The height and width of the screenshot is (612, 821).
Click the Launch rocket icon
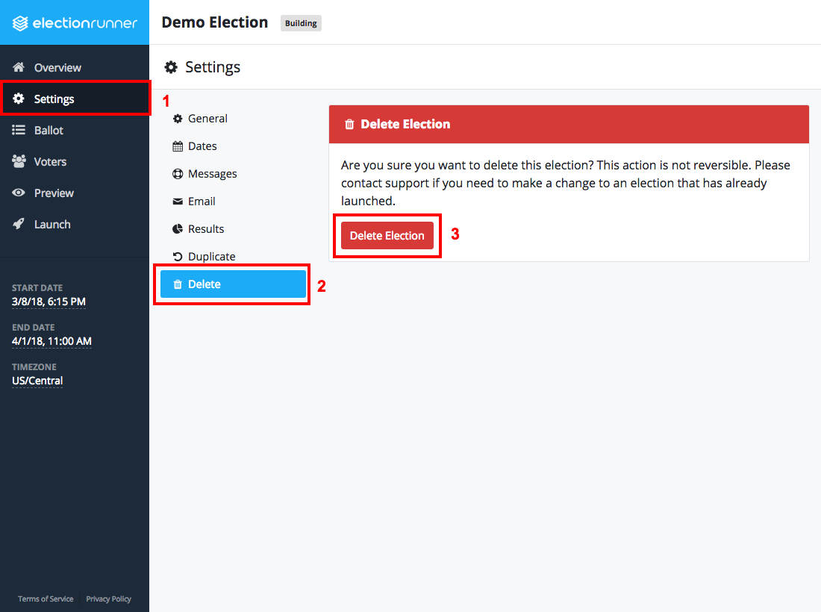pyautogui.click(x=19, y=224)
